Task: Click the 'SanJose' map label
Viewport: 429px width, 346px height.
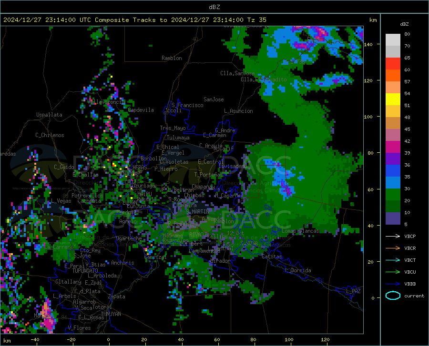Action: [214, 99]
